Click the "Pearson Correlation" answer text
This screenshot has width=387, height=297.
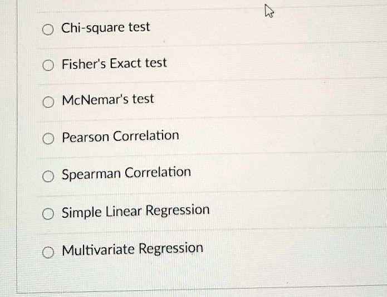click(120, 137)
